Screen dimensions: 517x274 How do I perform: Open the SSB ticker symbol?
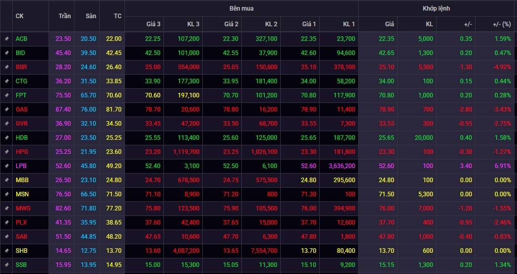click(x=21, y=265)
